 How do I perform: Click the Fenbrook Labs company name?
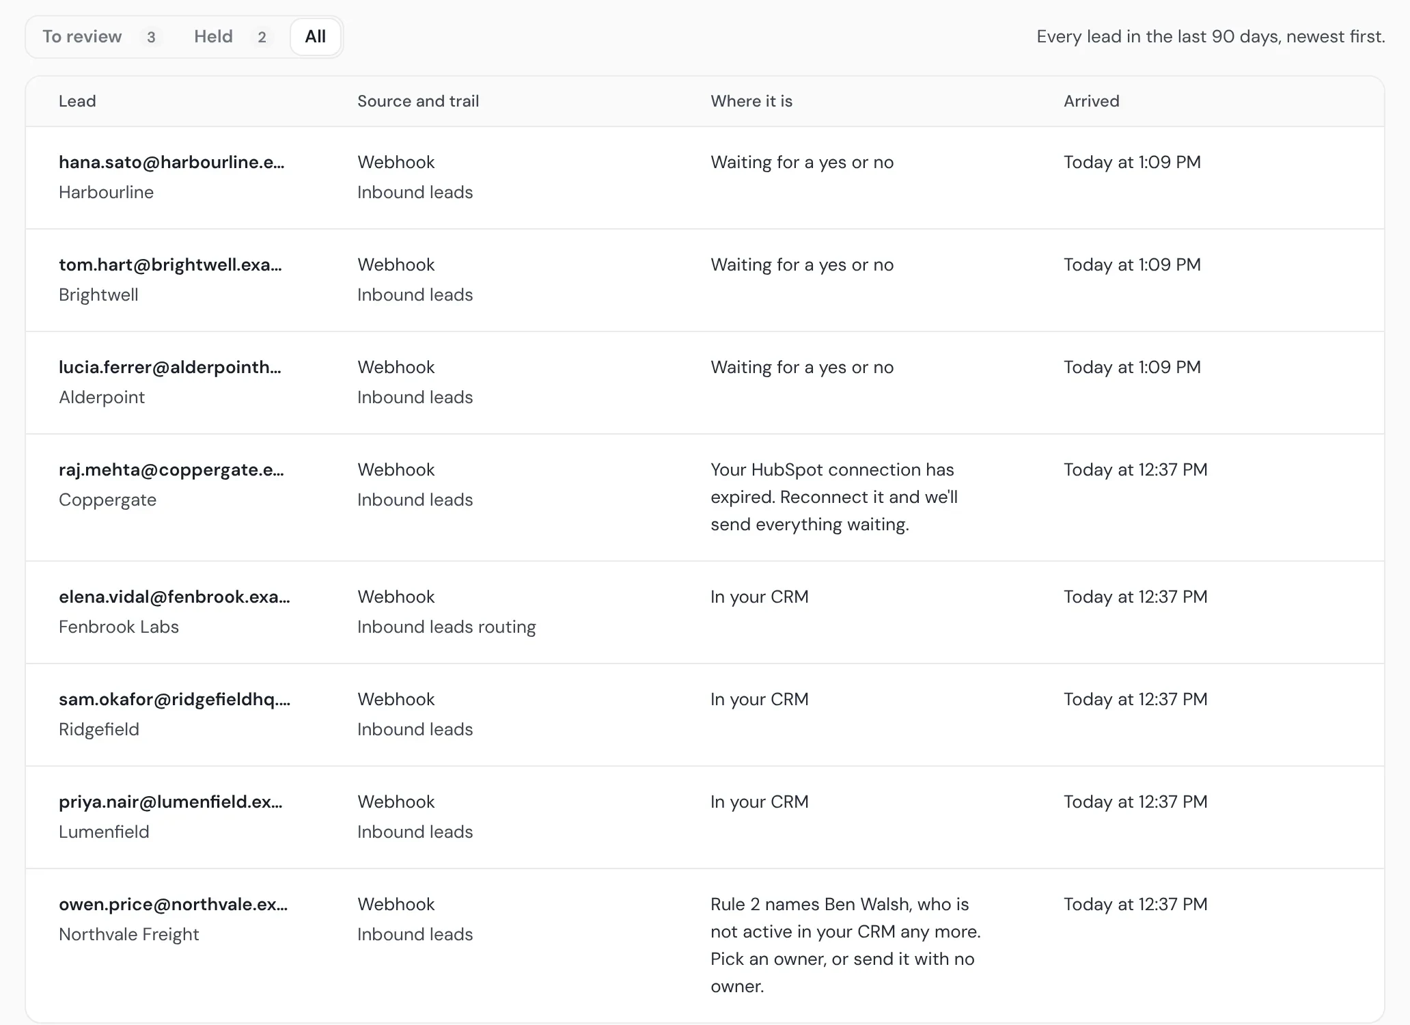point(119,627)
